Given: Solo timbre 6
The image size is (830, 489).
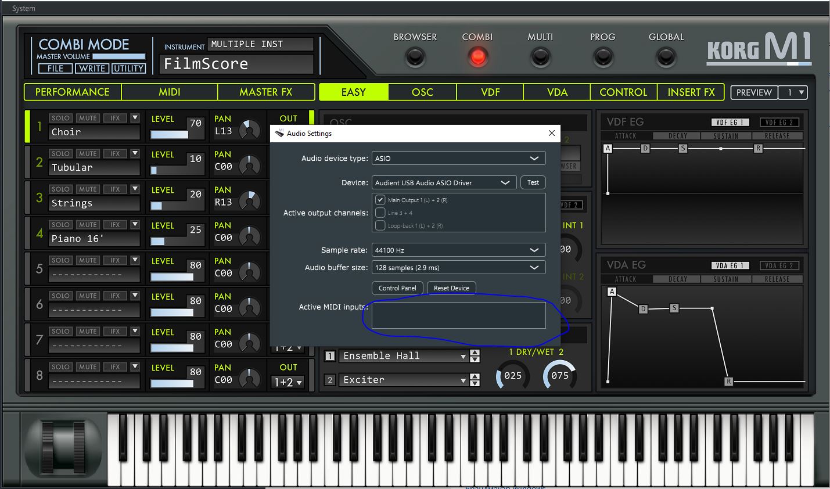Looking at the screenshot, I should tap(60, 296).
